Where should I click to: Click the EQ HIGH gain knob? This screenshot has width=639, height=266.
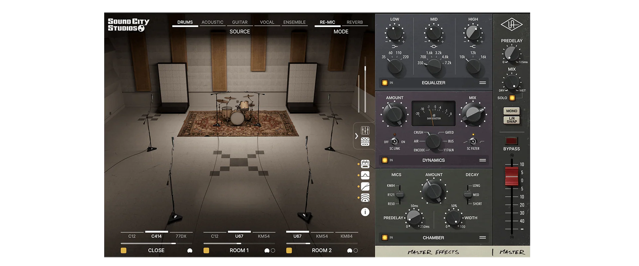coord(473,33)
